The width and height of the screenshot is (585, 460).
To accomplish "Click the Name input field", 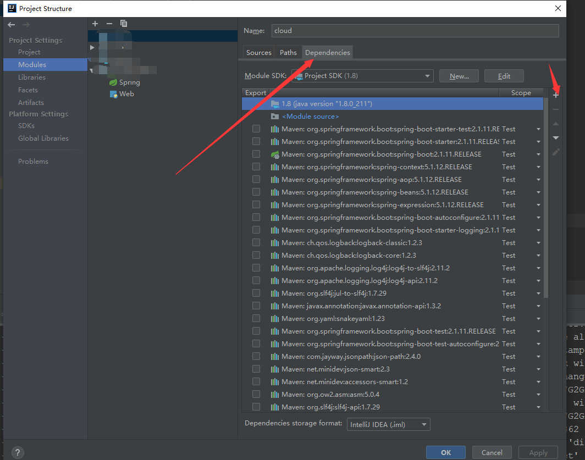I will 415,31.
